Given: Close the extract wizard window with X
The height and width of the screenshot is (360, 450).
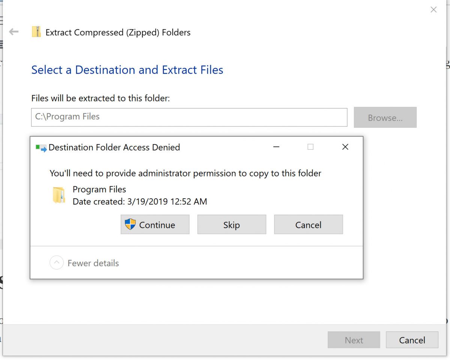Looking at the screenshot, I should point(433,10).
